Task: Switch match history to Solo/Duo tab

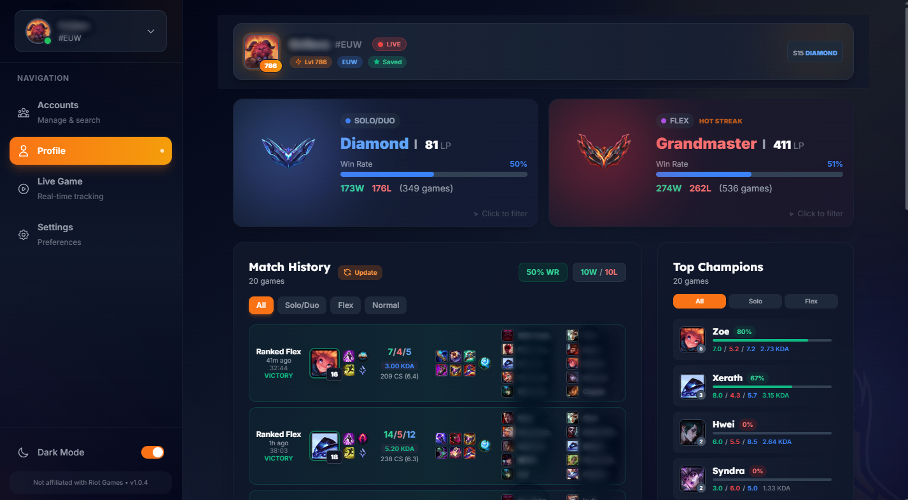Action: click(x=302, y=305)
